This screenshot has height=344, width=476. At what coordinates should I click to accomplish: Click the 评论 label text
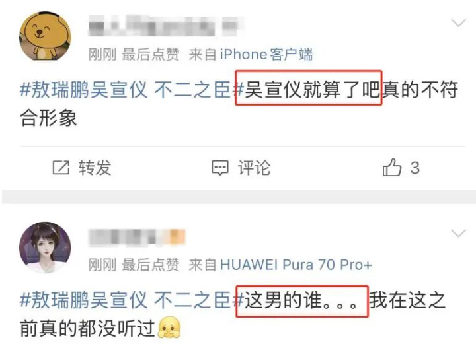(254, 168)
